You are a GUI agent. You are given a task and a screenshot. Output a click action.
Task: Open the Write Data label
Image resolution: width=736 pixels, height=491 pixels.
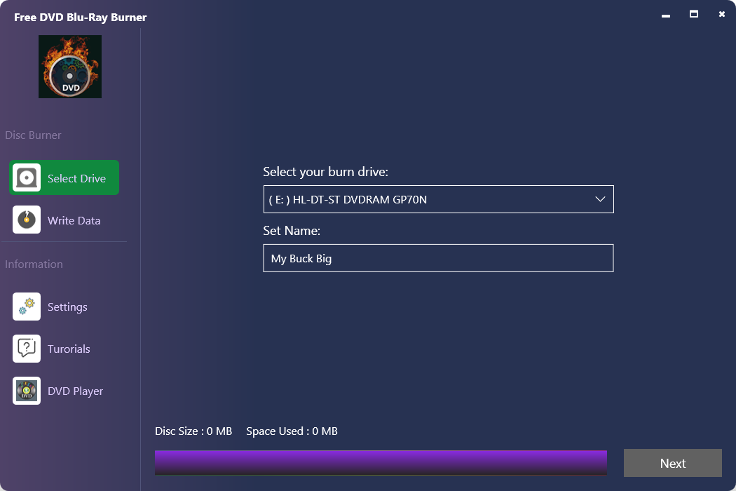74,220
